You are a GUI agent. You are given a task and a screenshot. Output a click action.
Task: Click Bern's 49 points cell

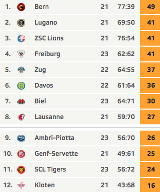click(150, 7)
